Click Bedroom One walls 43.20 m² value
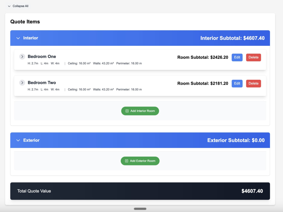Image resolution: width=283 pixels, height=212 pixels. click(103, 63)
